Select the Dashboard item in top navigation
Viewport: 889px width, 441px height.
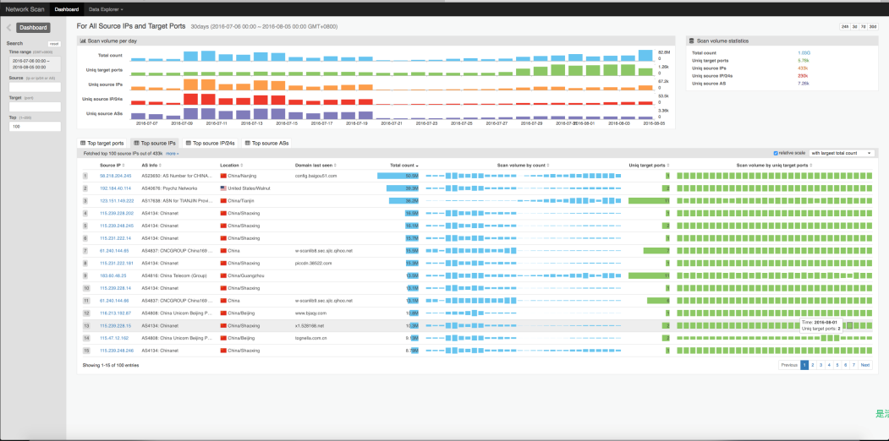(x=67, y=9)
